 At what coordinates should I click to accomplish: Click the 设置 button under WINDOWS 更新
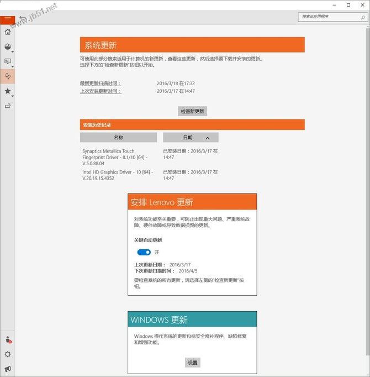(x=192, y=363)
